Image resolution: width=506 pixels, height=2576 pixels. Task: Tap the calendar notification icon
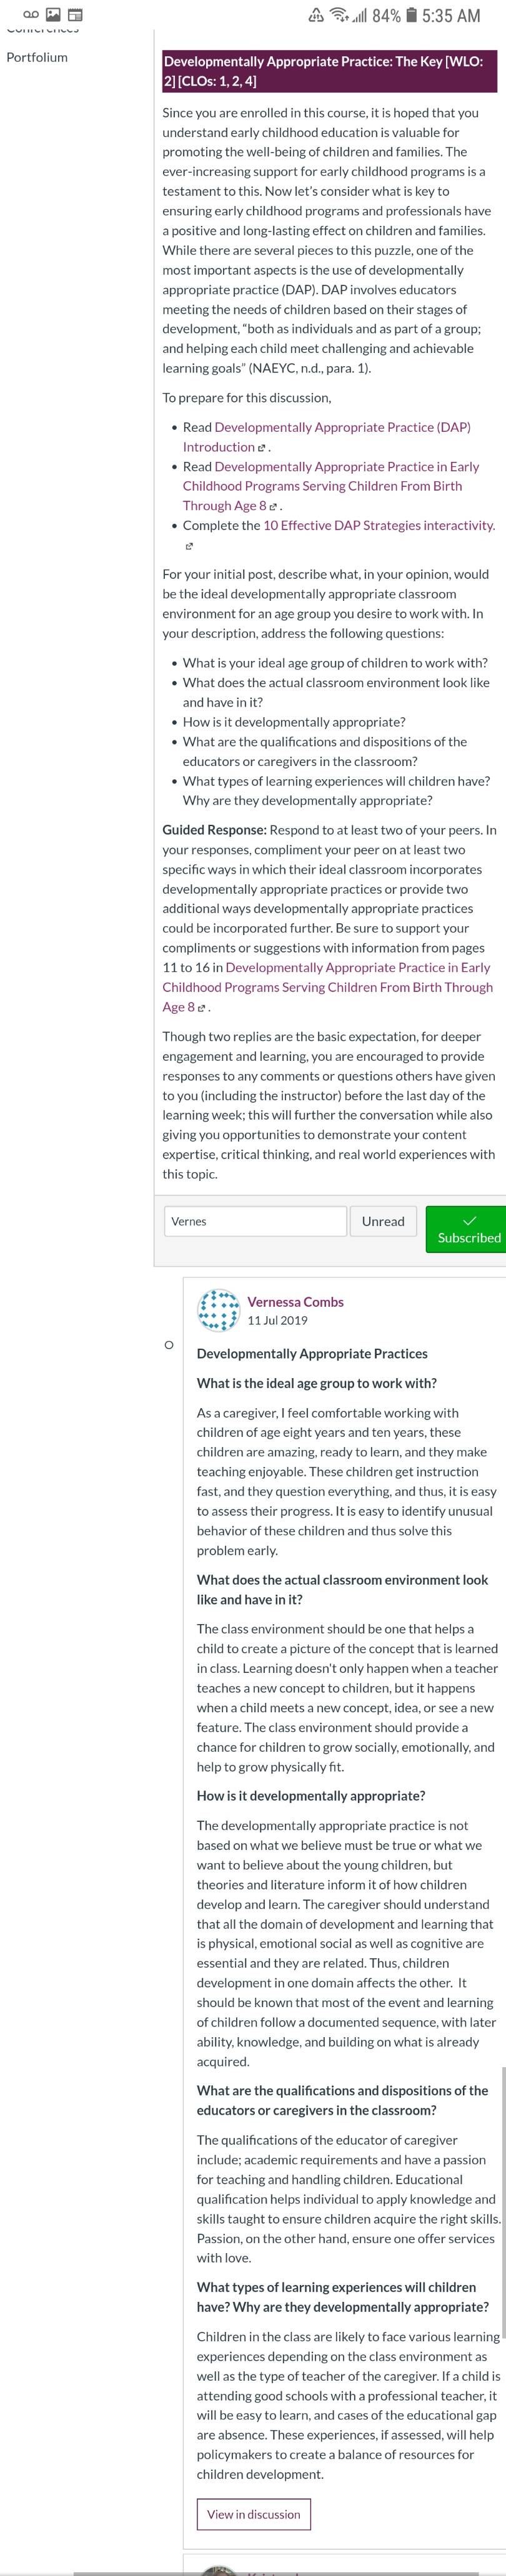[75, 16]
